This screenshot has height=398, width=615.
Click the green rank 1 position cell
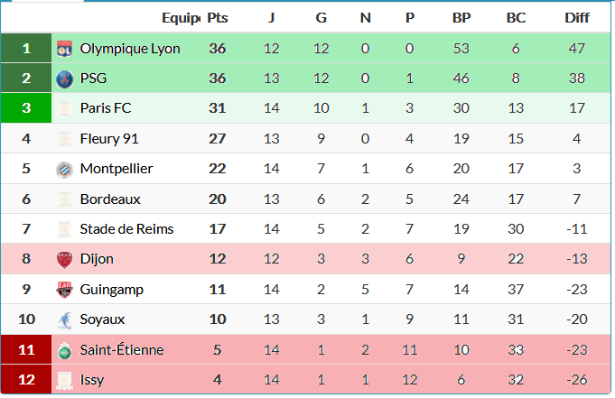click(x=26, y=49)
